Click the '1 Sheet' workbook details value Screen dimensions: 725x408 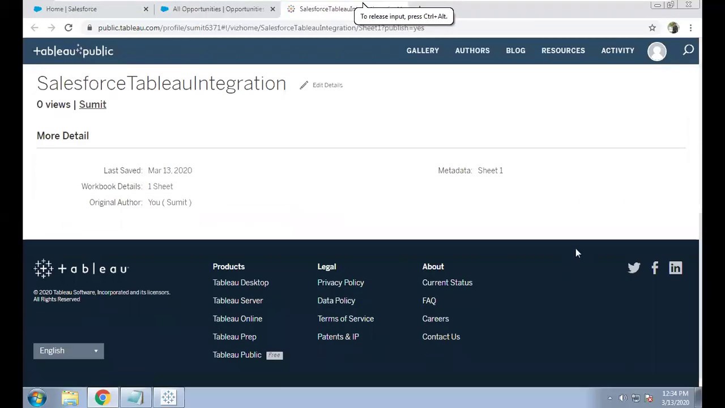(160, 186)
